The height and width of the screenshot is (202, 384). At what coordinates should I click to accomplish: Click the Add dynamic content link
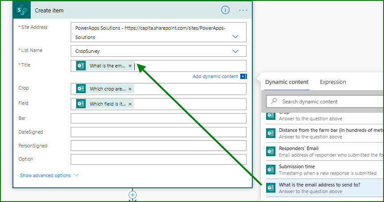tap(215, 76)
